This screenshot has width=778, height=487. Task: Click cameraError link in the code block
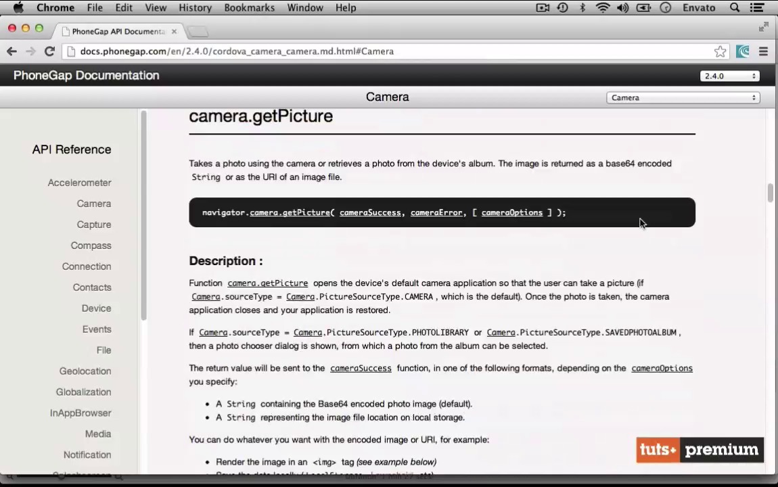tap(436, 212)
